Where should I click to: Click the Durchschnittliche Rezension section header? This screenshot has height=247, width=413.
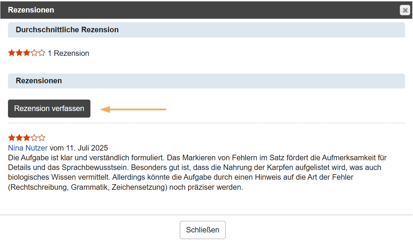[67, 30]
